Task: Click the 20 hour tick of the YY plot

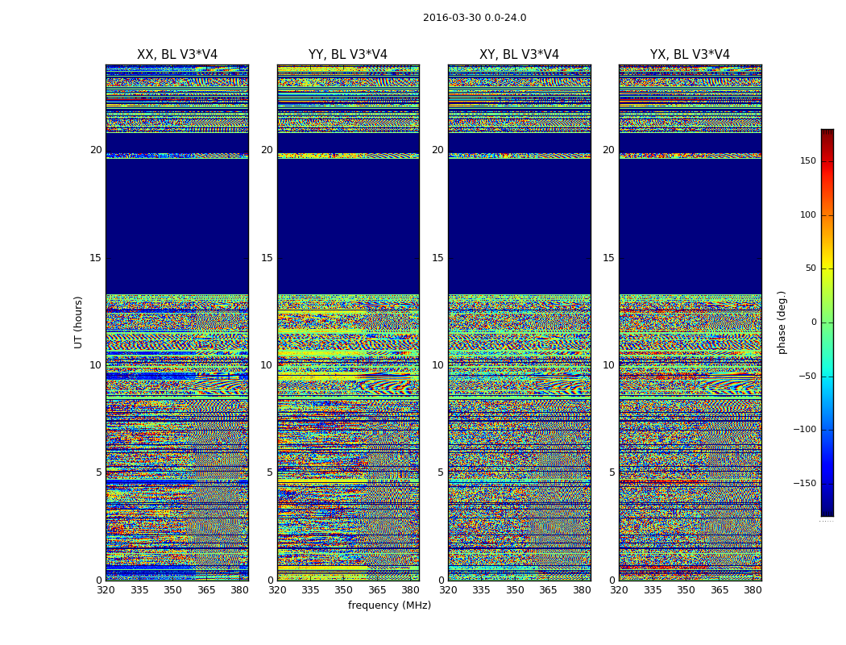Action: point(267,150)
